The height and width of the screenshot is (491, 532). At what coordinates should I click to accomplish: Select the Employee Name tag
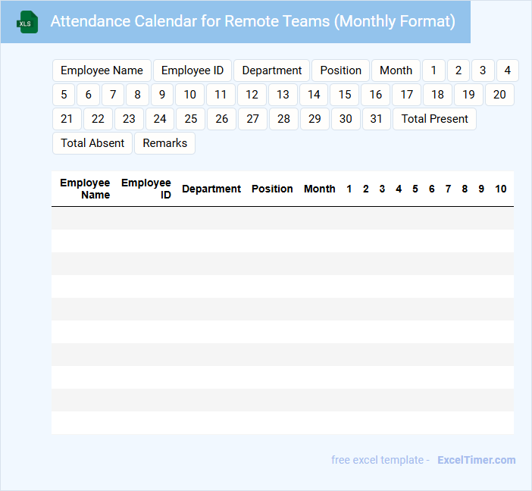[x=102, y=70]
